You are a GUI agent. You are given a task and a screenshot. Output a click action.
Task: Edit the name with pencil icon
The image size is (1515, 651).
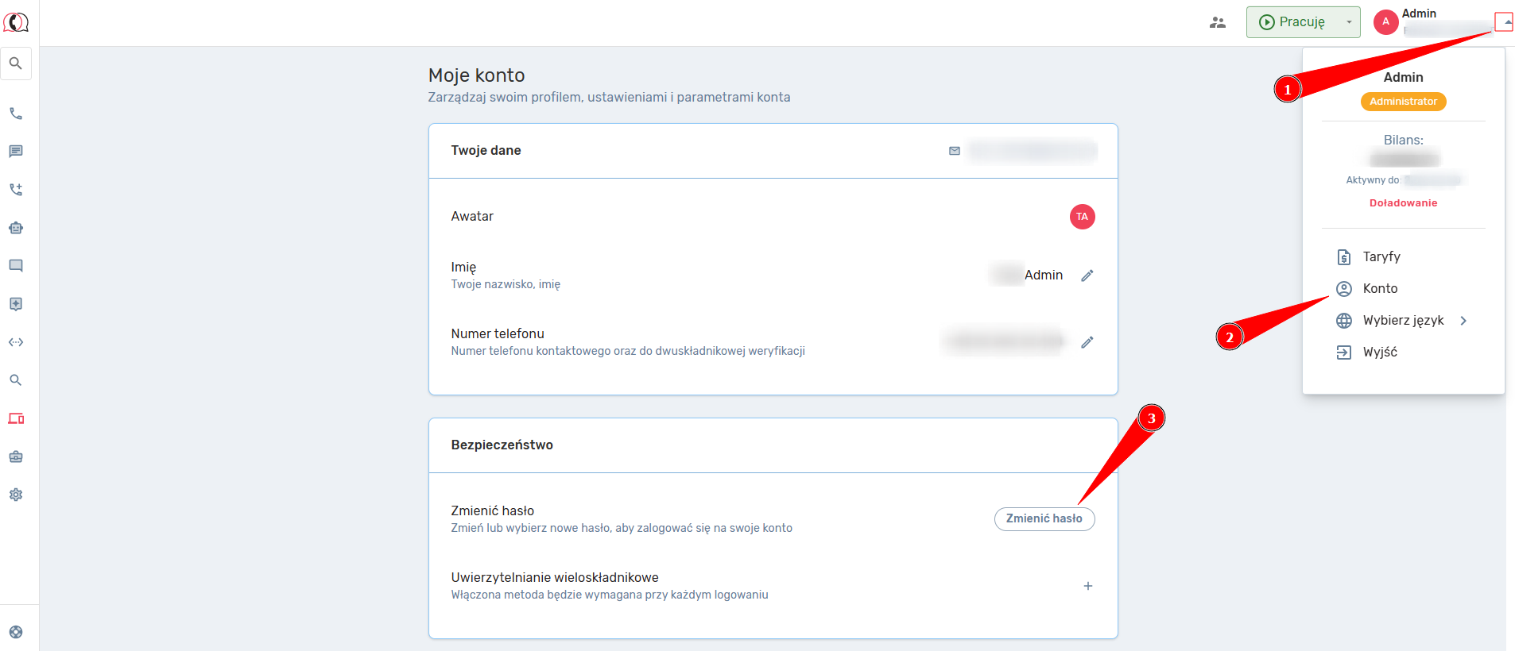(1087, 275)
